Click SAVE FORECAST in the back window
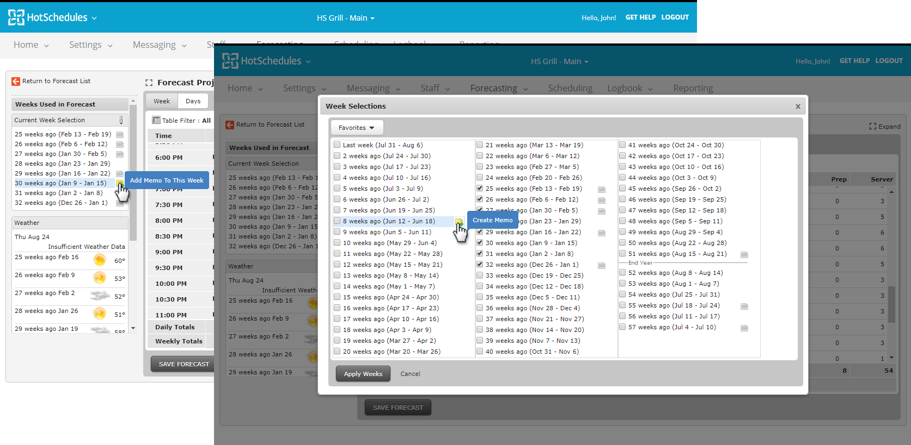This screenshot has height=445, width=911. pyautogui.click(x=184, y=364)
